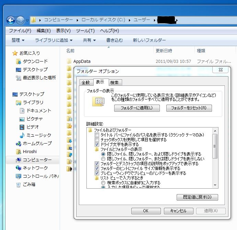237x230 pixels.
Task: Click Hiroshi user folder icon
Action: [19, 152]
